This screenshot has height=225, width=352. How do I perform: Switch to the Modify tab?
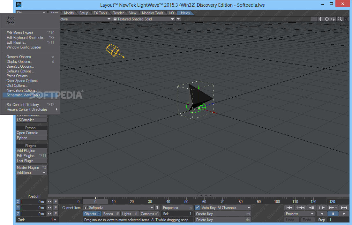69,13
